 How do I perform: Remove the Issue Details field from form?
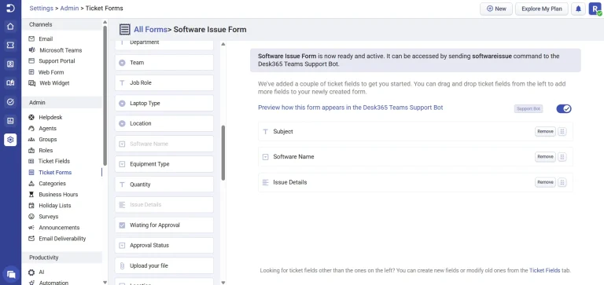click(x=545, y=182)
